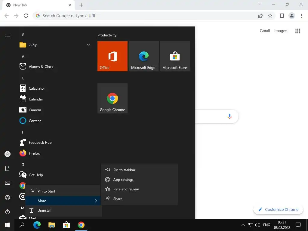The width and height of the screenshot is (308, 231).
Task: Open the notification Action Center
Action: (298, 225)
